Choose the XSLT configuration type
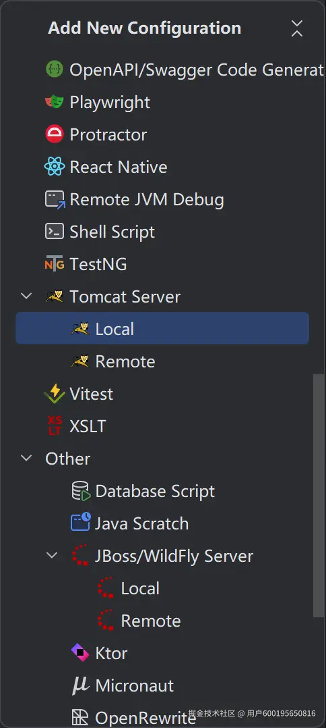The height and width of the screenshot is (728, 326). pyautogui.click(x=88, y=426)
